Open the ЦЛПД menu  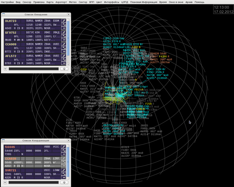tap(125, 2)
